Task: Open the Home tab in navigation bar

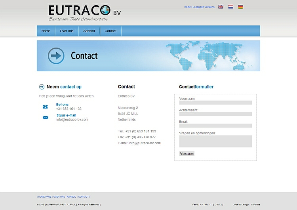Action: coord(46,31)
